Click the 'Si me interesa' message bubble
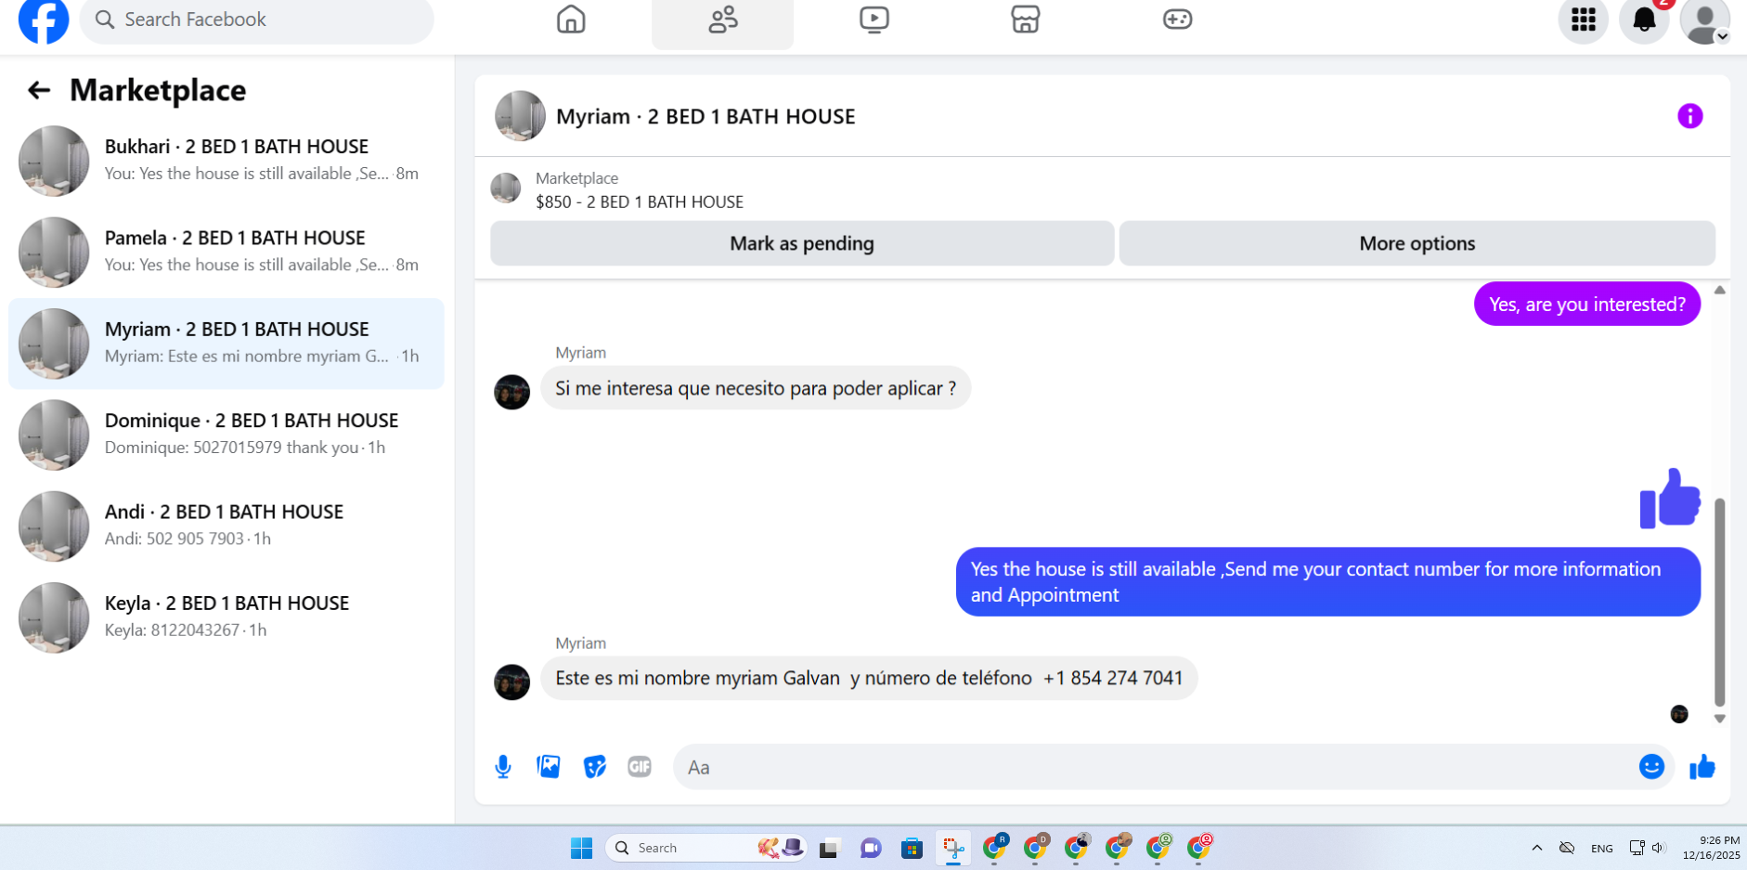Viewport: 1747px width, 870px height. pyautogui.click(x=756, y=388)
